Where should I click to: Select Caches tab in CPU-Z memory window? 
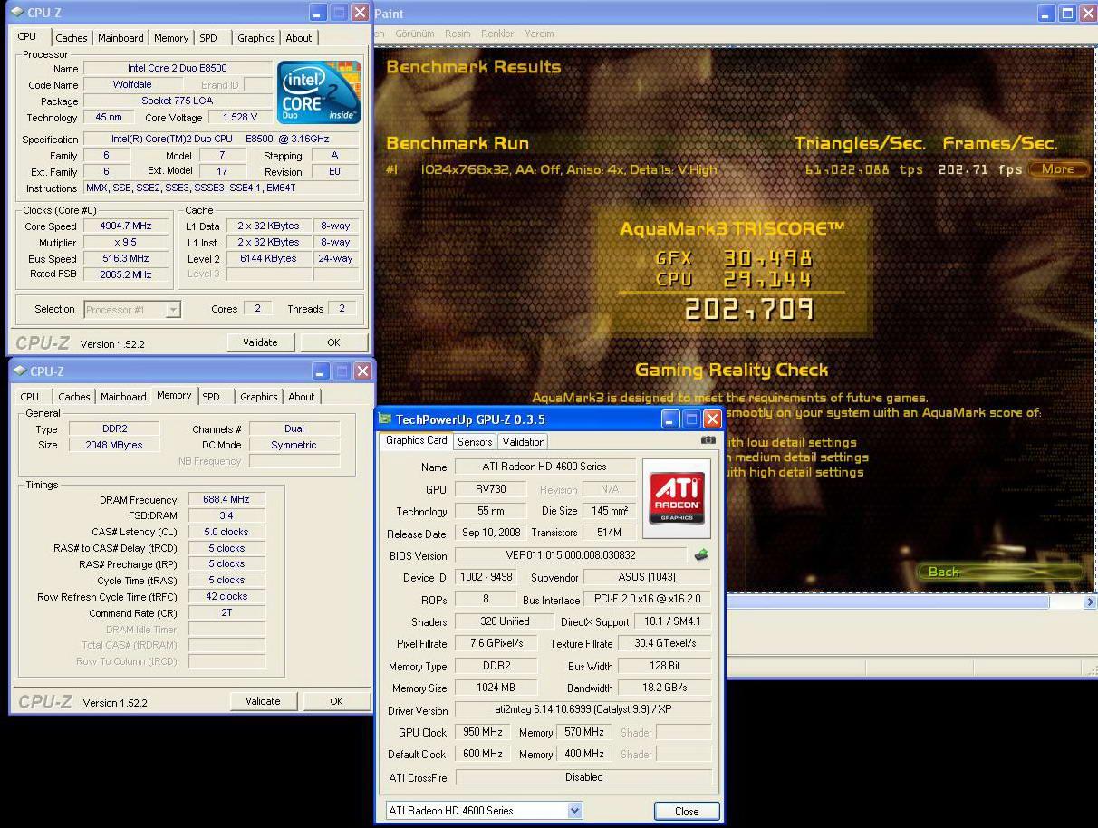[74, 397]
